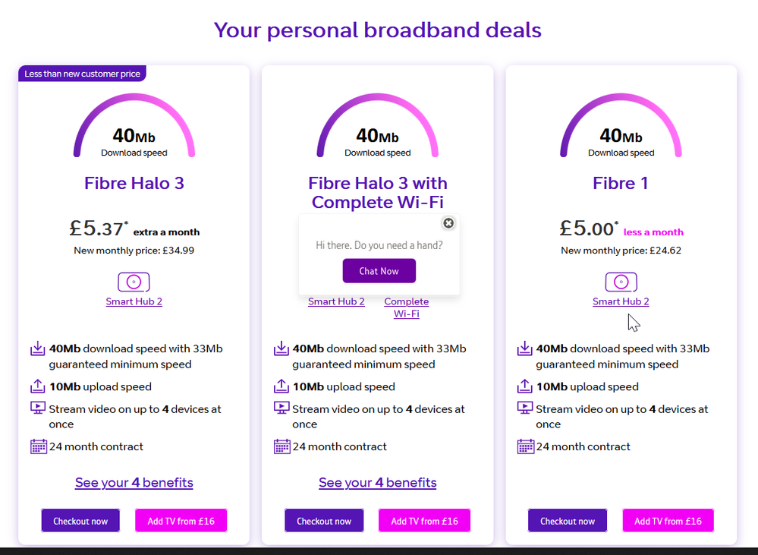Click the upload speed icon in Fibre 1 card
Viewport: 758px width, 555px height.
525,386
